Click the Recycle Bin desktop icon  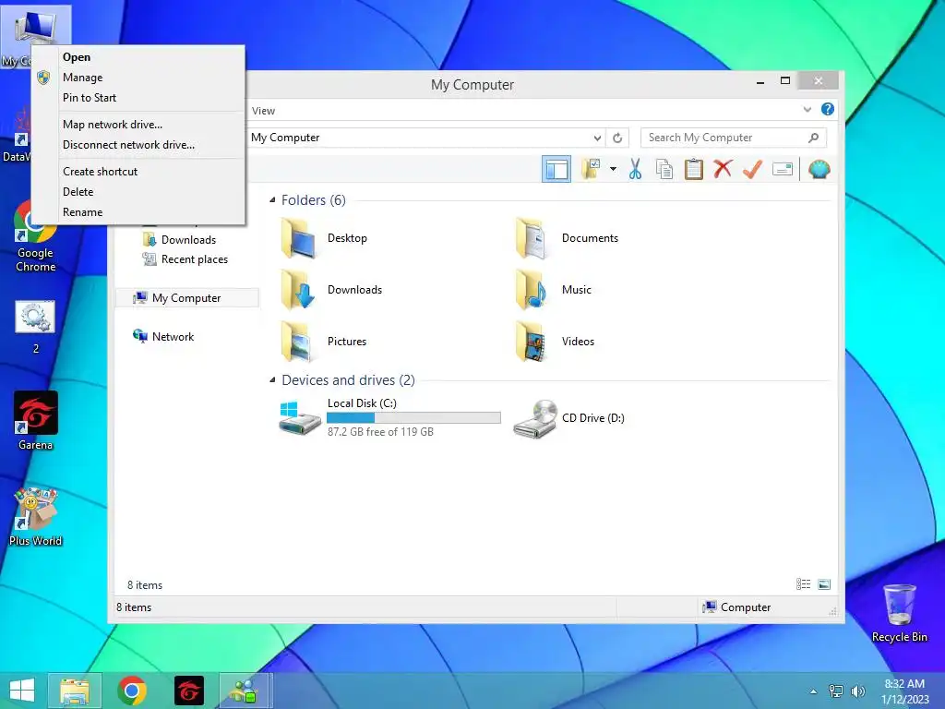(899, 613)
